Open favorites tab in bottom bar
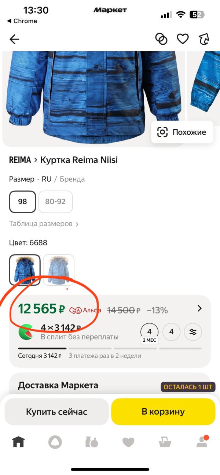 128,442
